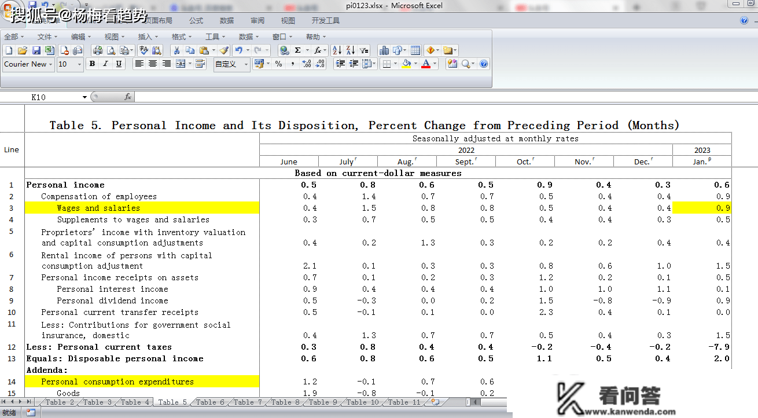Expand the AutoSum dropdown arrow

[307, 50]
